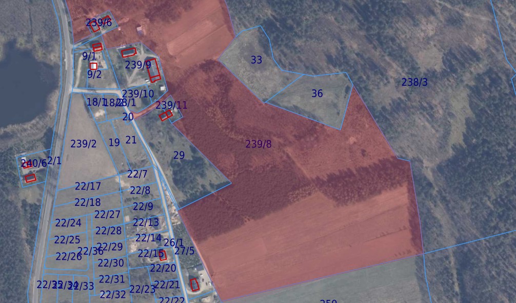Select parcel 21

click(x=131, y=140)
